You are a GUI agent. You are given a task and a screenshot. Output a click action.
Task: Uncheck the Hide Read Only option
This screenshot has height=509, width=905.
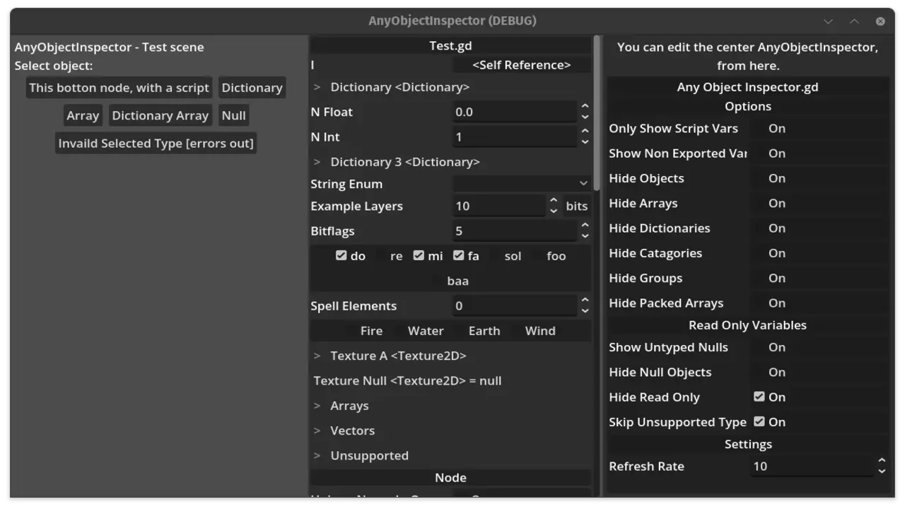coord(818,397)
